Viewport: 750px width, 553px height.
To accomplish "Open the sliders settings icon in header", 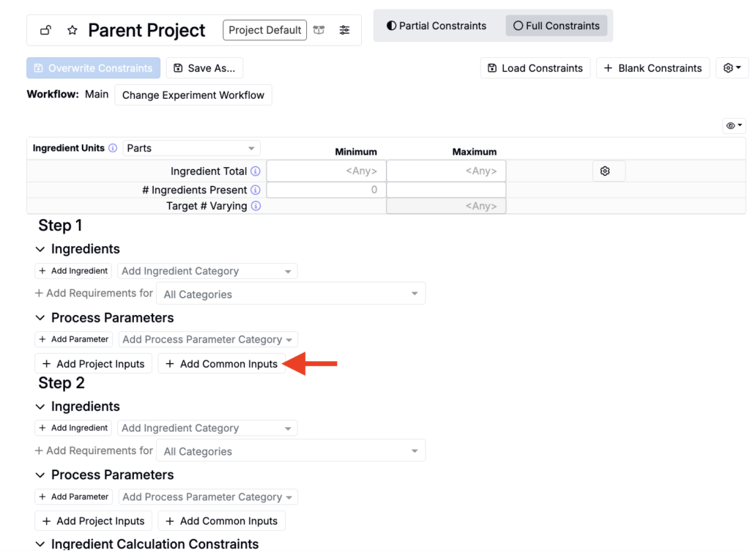I will 344,30.
